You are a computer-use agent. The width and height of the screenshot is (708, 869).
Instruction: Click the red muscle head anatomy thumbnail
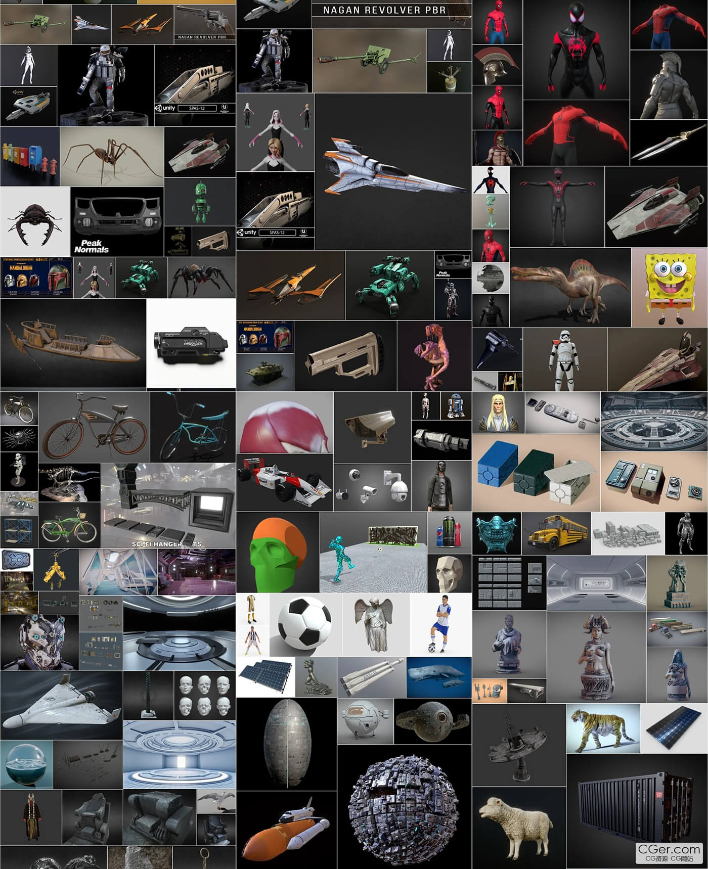(285, 422)
